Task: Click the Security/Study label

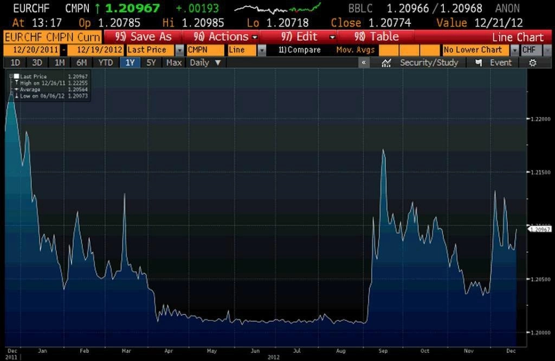Action: coord(429,63)
